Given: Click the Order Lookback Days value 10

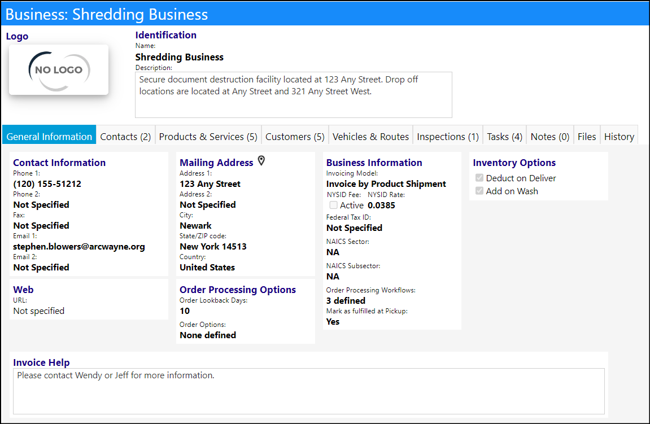Looking at the screenshot, I should point(185,311).
